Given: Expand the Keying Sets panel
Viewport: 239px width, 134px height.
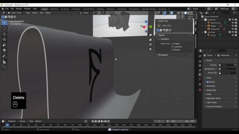Looking at the screenshot, I should point(211,90).
